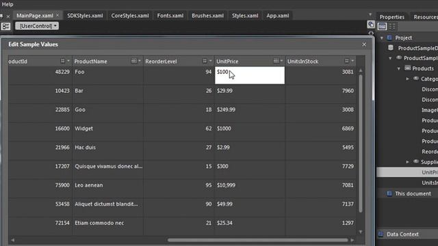Edit the $100 UnitPrice input cell

pyautogui.click(x=250, y=75)
